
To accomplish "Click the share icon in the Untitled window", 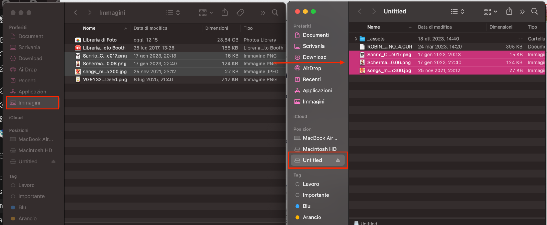I will [509, 11].
